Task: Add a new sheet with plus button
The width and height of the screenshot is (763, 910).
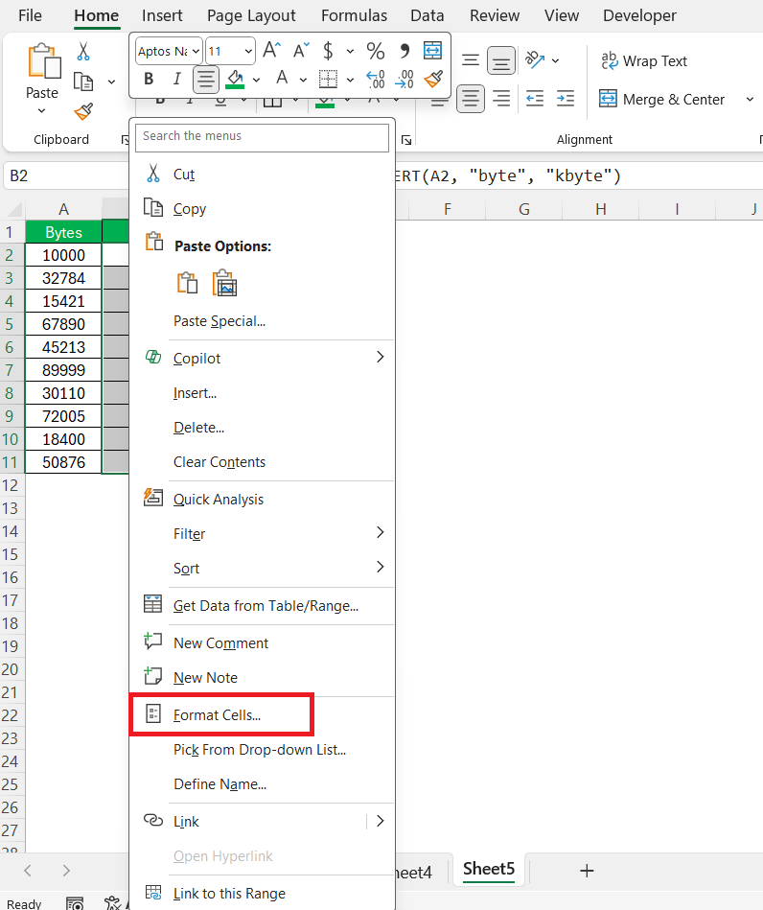Action: click(587, 871)
